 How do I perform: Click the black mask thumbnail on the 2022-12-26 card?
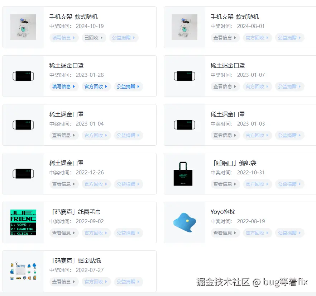pyautogui.click(x=23, y=173)
